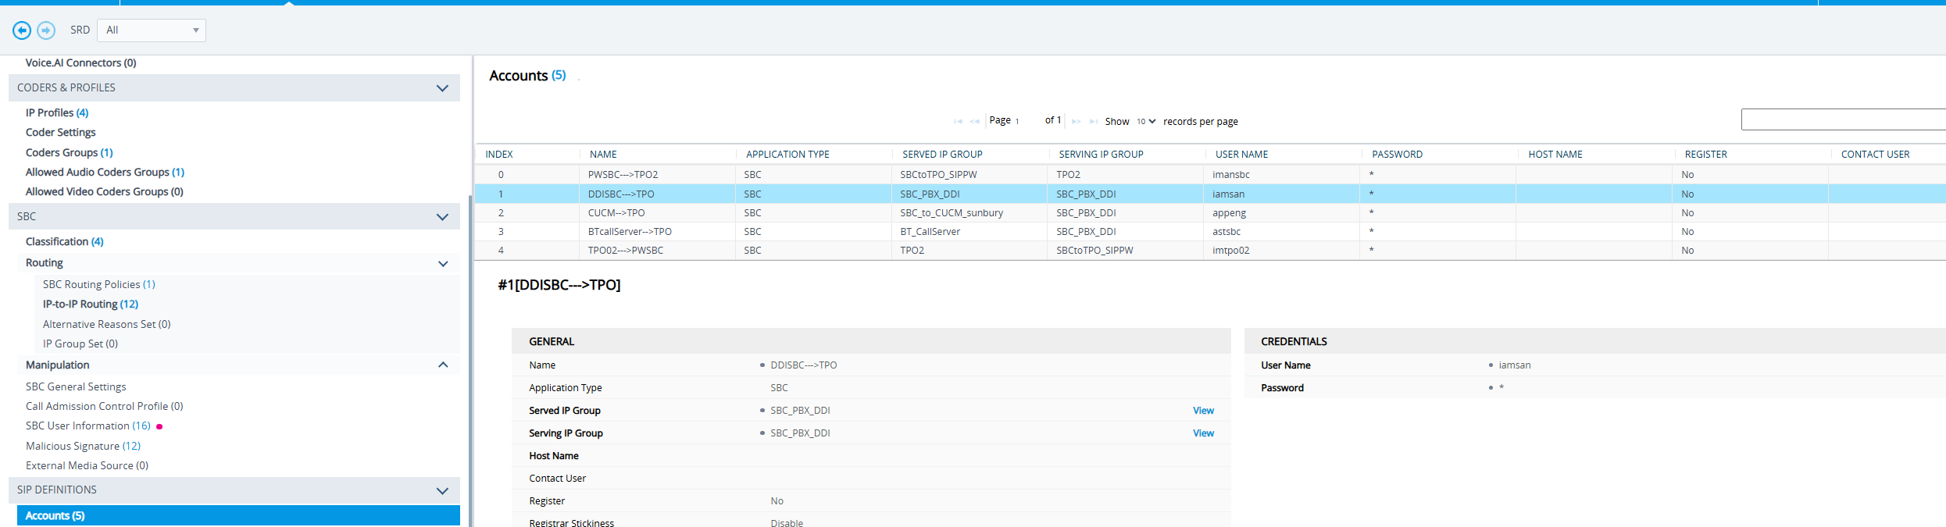1946x527 pixels.
Task: Expand the Manipulation submenu
Action: click(x=443, y=365)
